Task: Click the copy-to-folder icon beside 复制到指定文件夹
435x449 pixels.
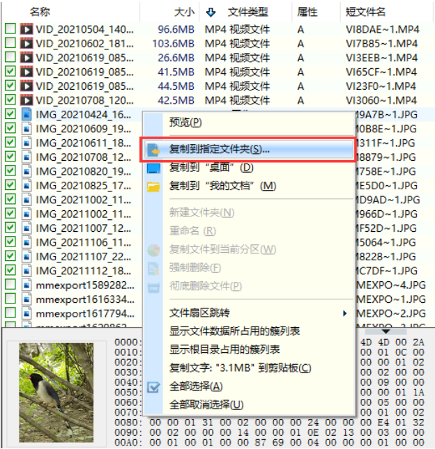Action: [x=153, y=150]
